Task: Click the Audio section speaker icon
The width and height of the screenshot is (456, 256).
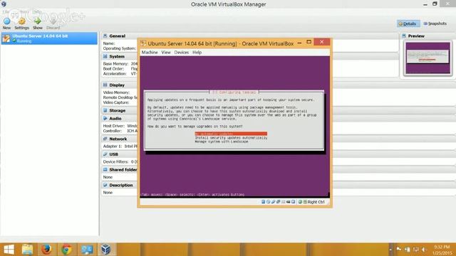Action: 105,119
